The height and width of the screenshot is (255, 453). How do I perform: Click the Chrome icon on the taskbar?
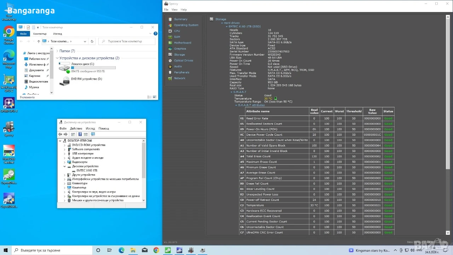[156, 250]
